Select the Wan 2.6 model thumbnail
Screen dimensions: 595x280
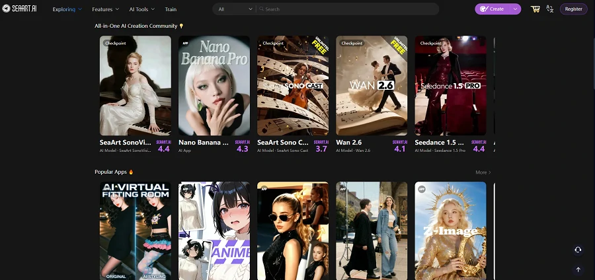pyautogui.click(x=372, y=86)
